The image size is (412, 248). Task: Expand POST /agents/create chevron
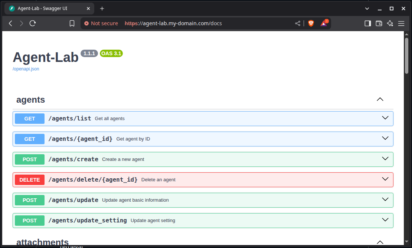(x=385, y=159)
